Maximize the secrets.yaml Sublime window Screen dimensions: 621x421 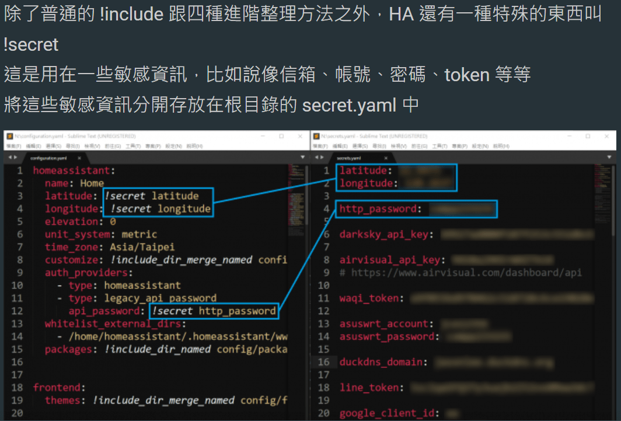point(588,136)
